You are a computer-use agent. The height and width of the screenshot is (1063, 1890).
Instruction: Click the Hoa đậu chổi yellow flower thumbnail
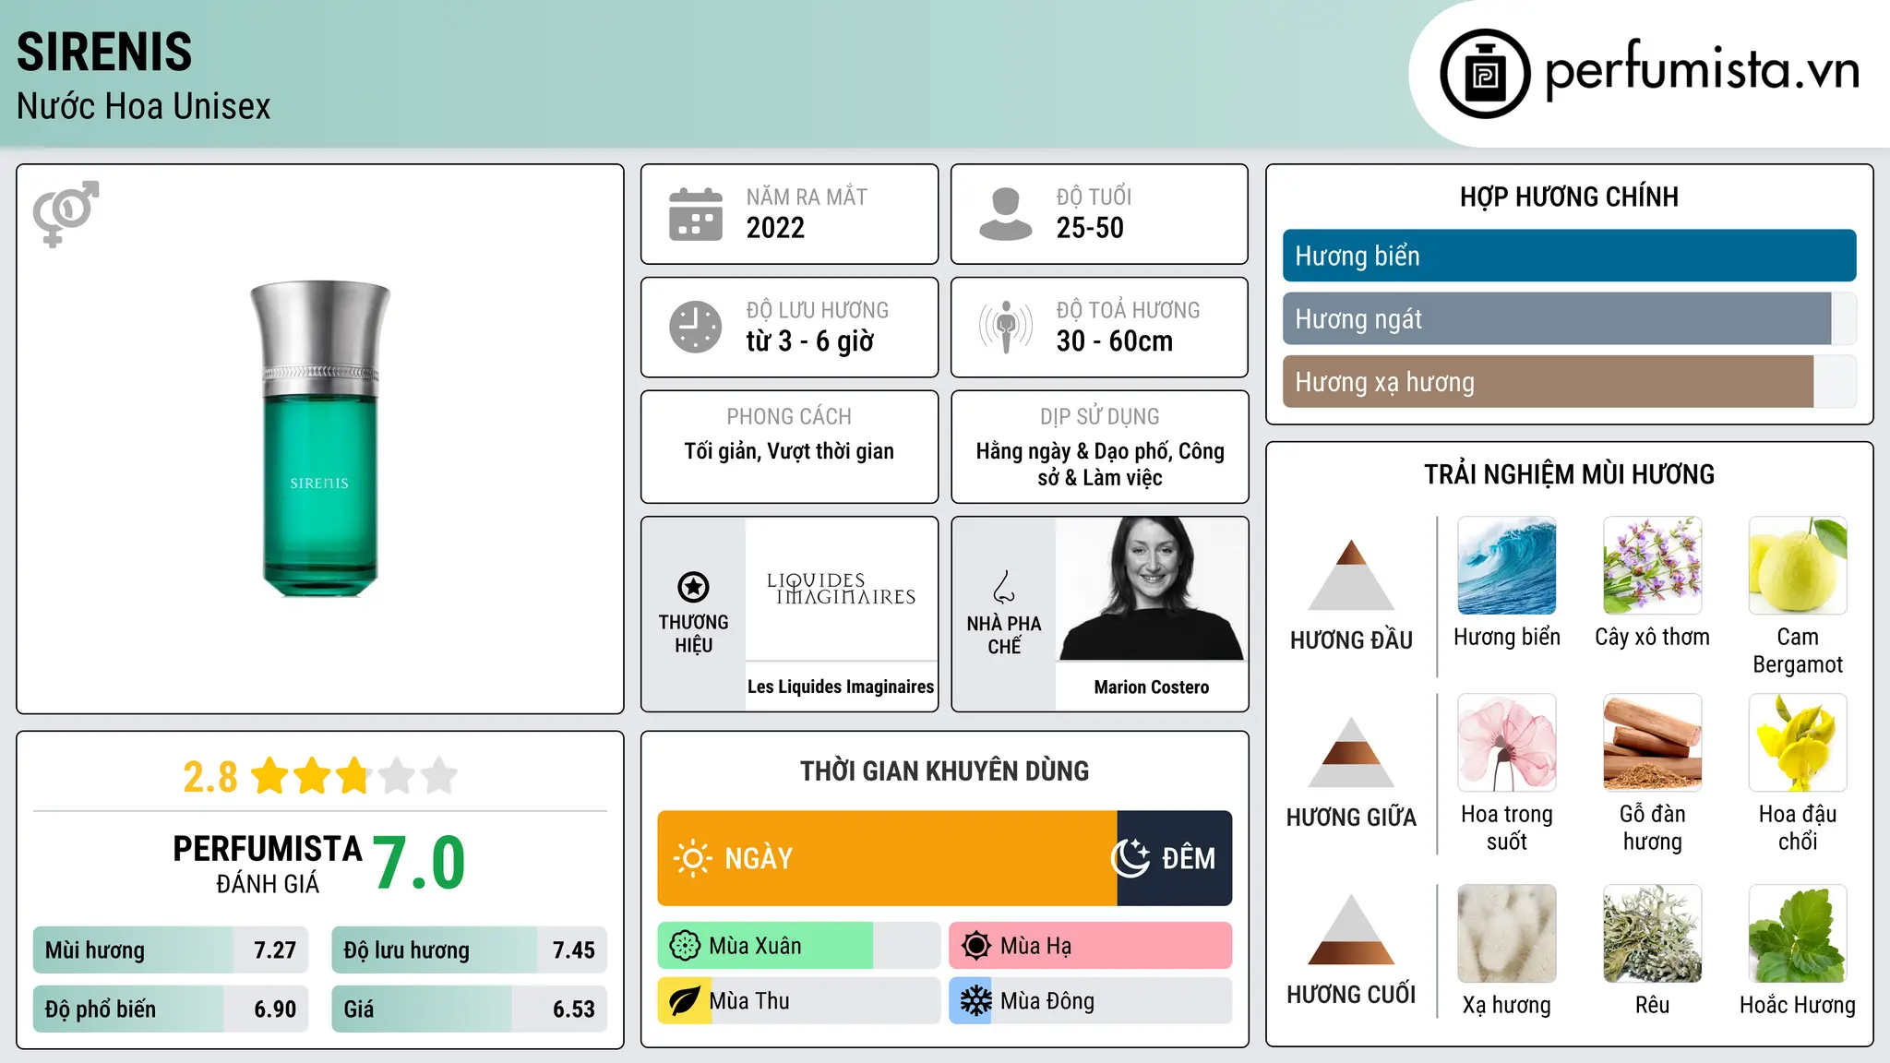pos(1798,743)
